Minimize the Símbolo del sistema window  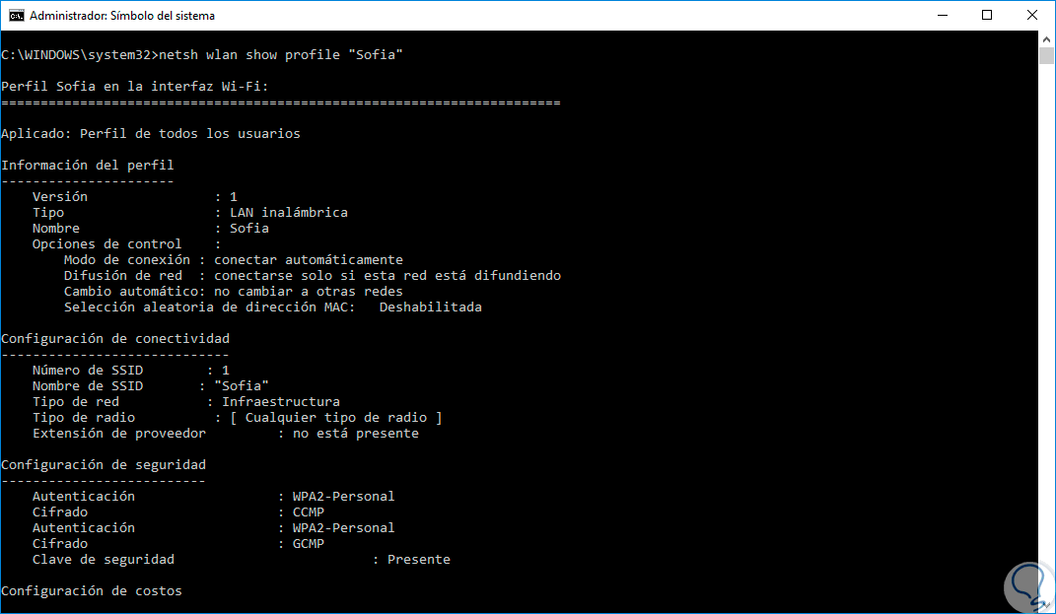pyautogui.click(x=941, y=16)
